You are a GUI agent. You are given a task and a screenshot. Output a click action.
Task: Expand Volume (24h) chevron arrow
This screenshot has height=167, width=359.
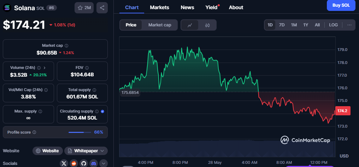[45, 68]
